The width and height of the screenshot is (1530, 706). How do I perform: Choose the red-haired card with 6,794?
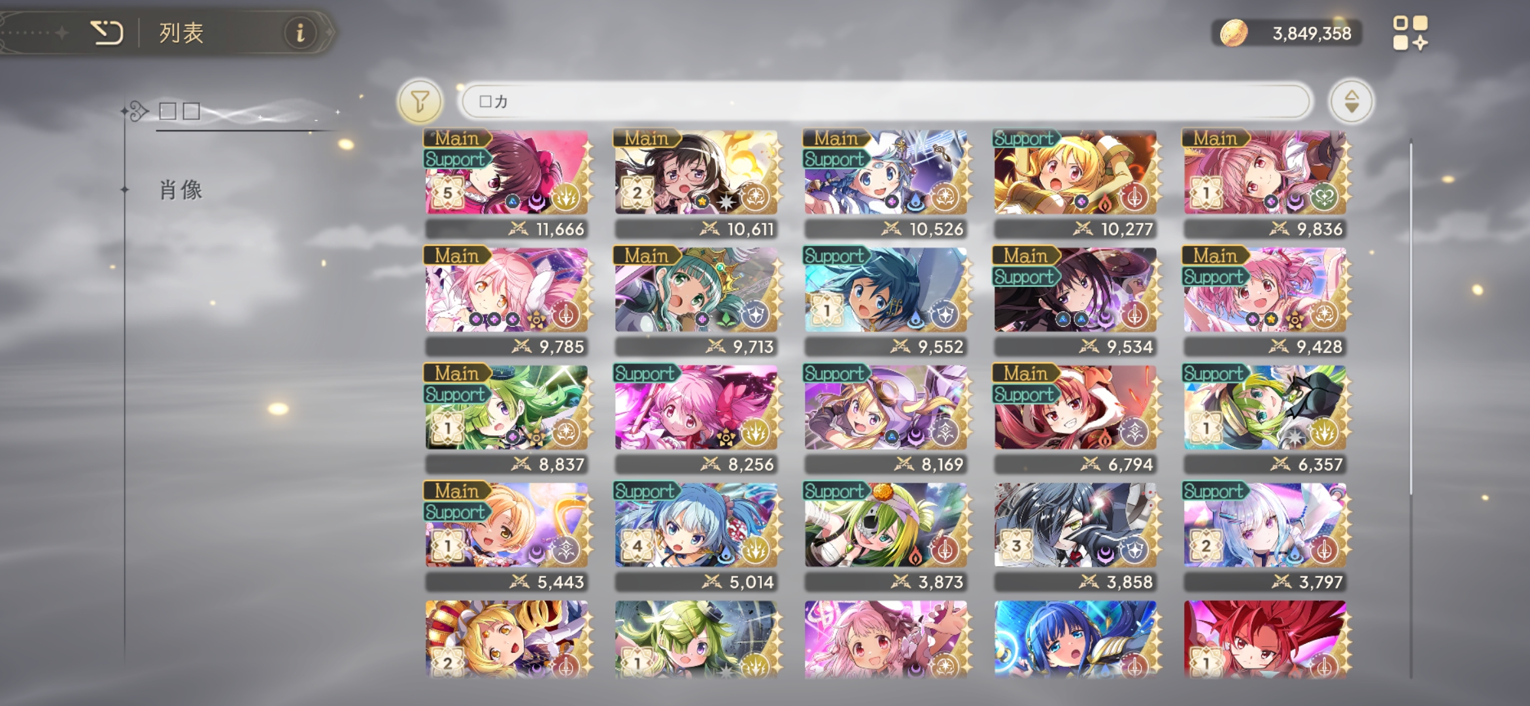1076,419
